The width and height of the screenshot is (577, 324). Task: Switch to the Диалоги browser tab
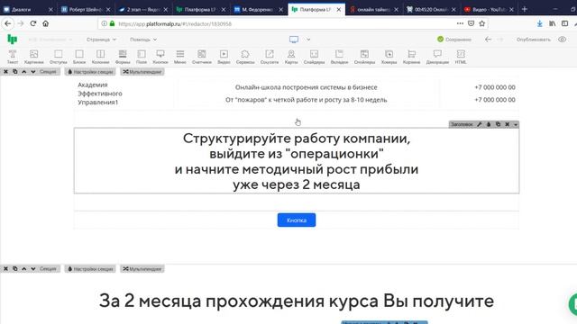pos(28,9)
